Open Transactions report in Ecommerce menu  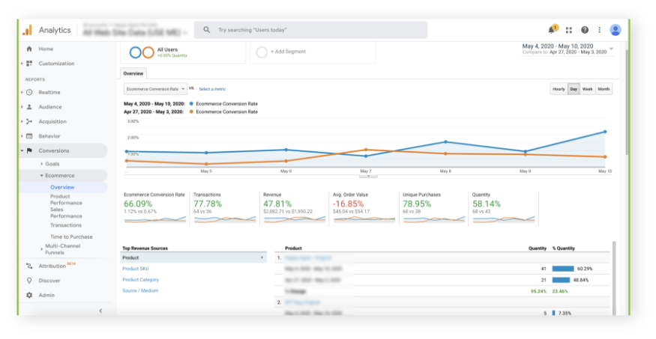click(66, 225)
